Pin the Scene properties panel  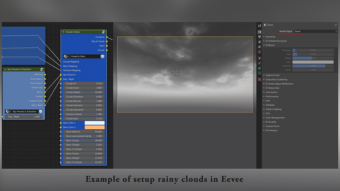(335, 25)
